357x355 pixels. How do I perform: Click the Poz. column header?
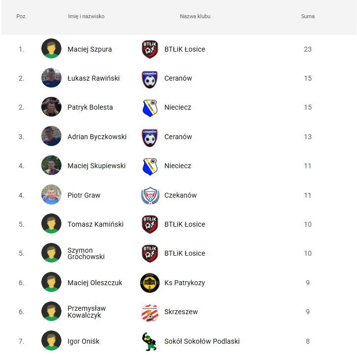click(x=22, y=16)
